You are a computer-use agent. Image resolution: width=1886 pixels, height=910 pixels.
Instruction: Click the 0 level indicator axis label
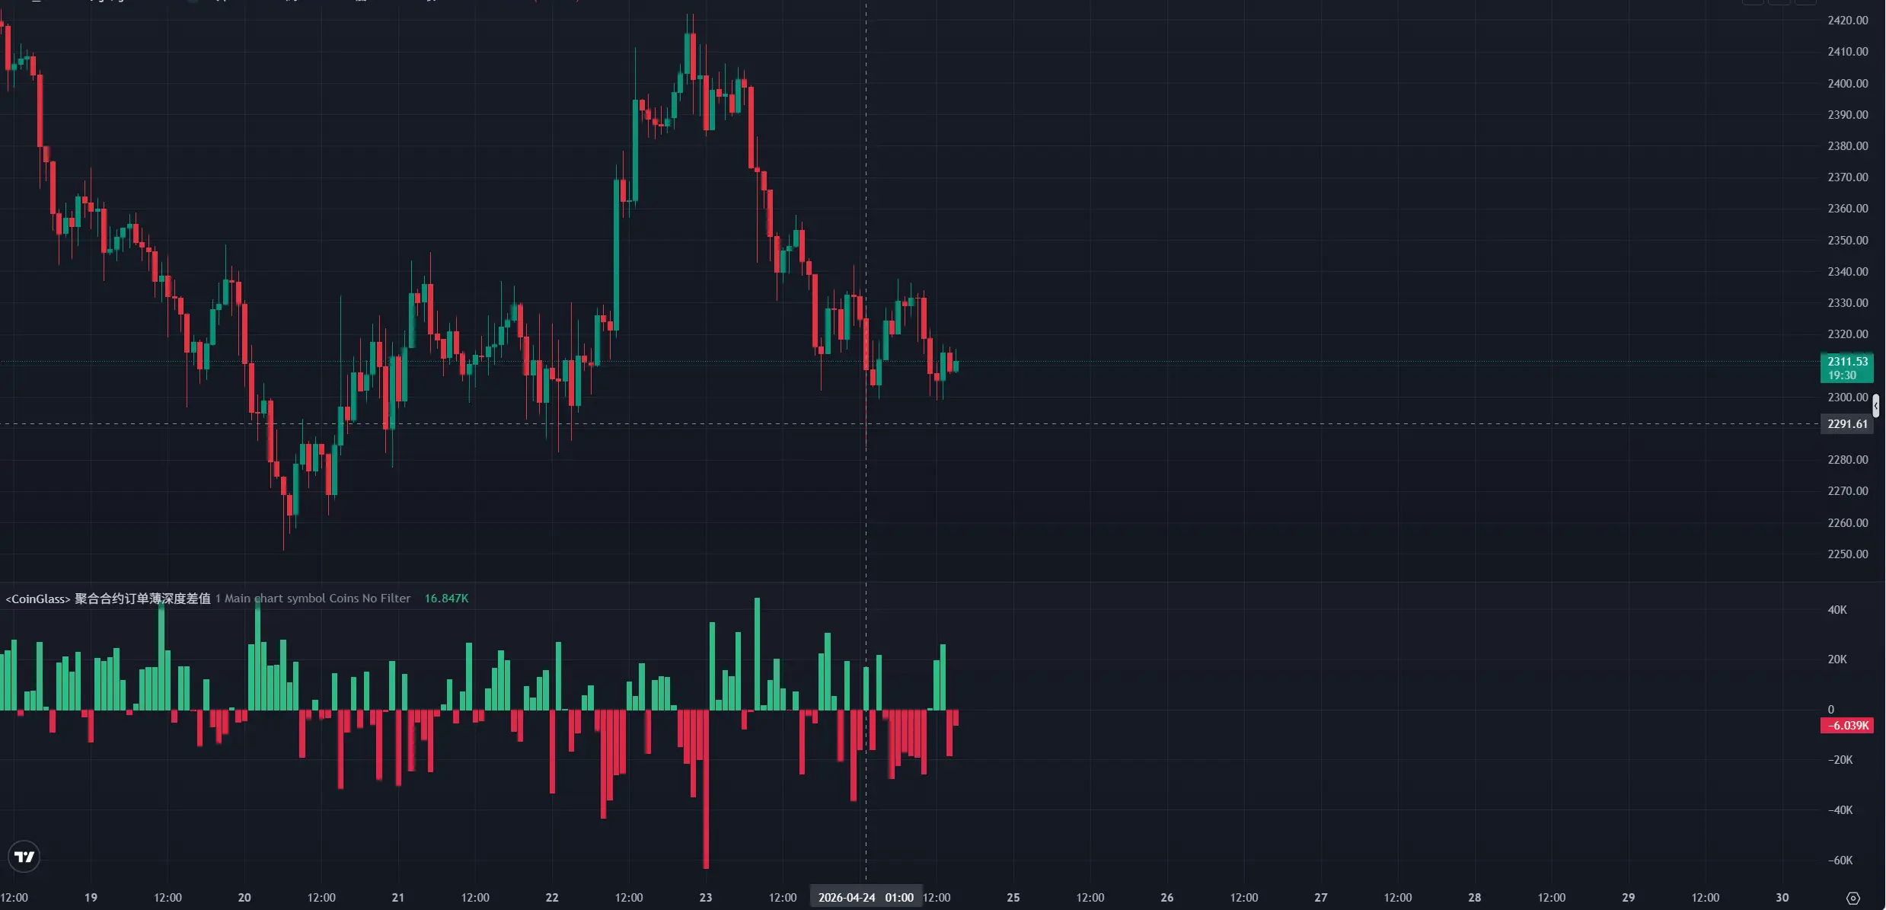(x=1830, y=710)
